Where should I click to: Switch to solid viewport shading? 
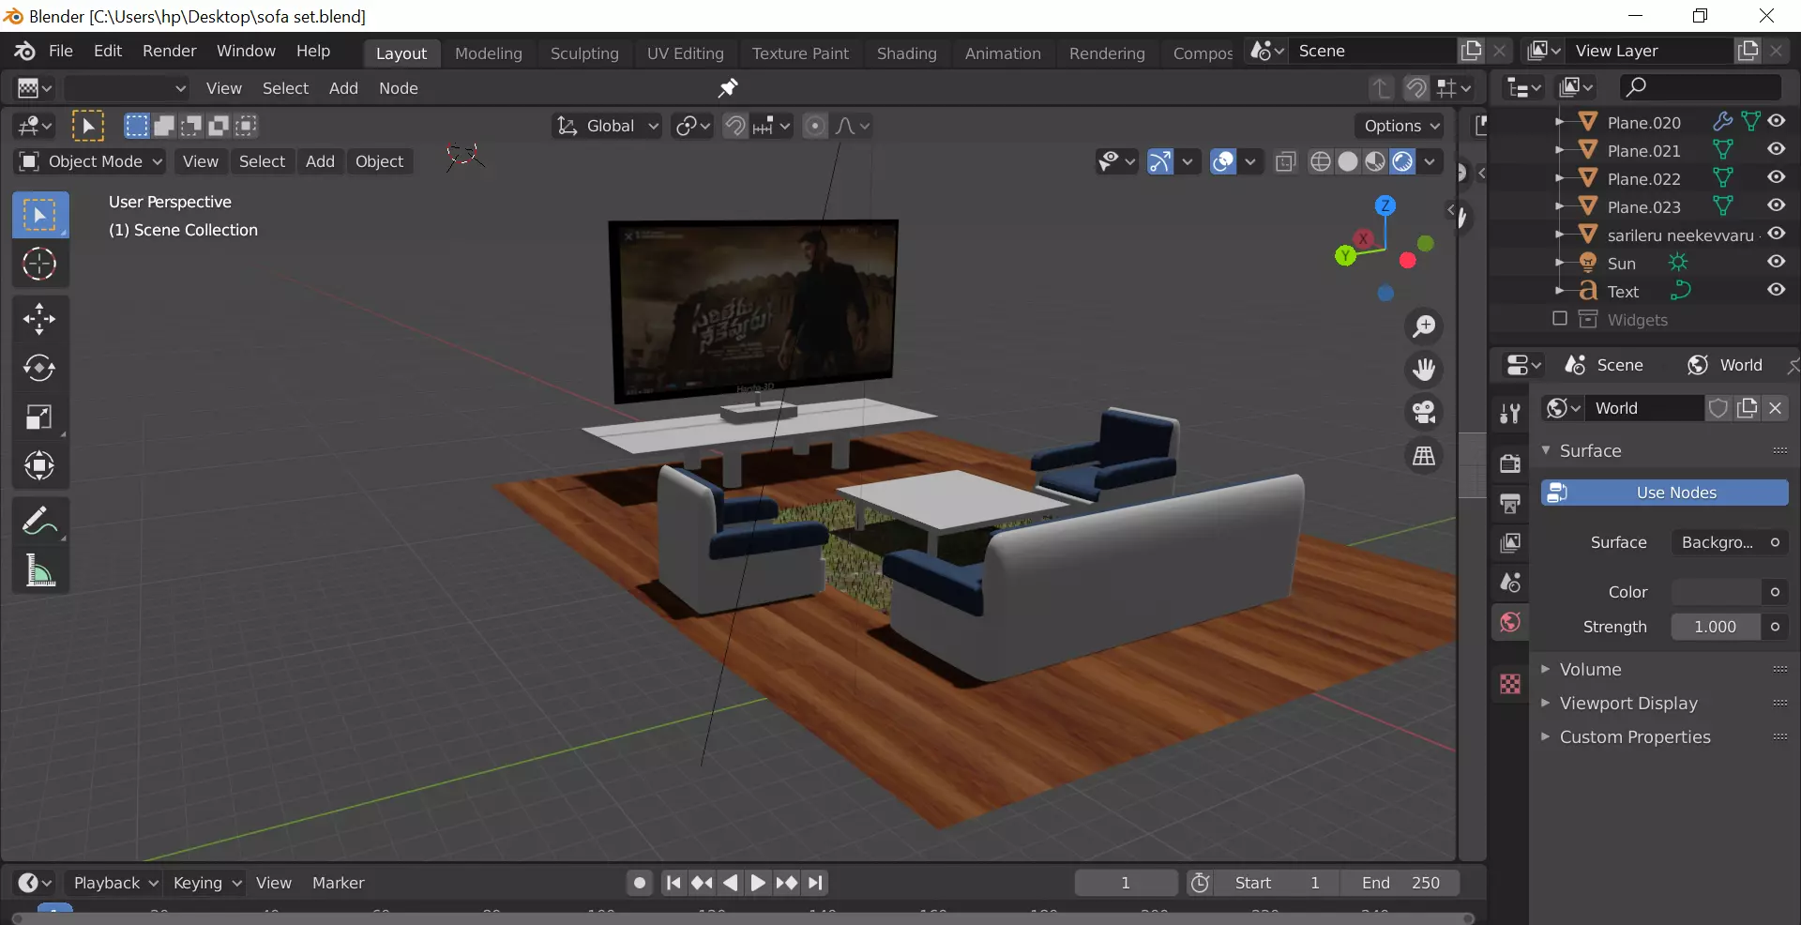tap(1348, 161)
